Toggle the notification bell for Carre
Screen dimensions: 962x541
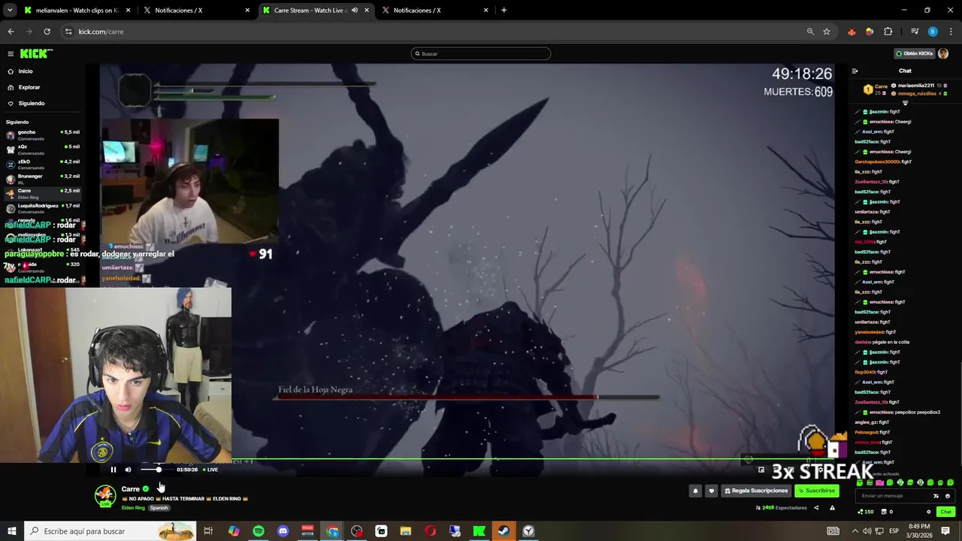tap(695, 491)
